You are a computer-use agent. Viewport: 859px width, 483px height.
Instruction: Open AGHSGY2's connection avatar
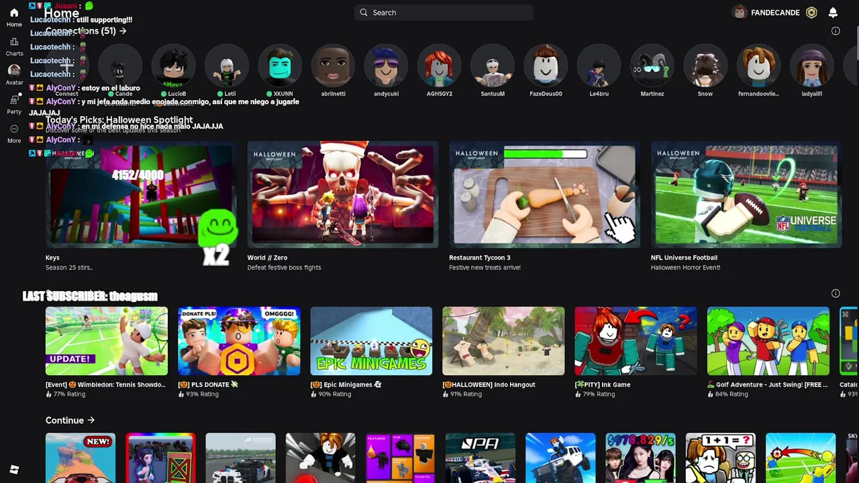pyautogui.click(x=439, y=66)
